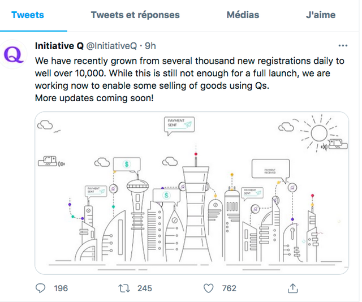Image resolution: width=362 pixels, height=302 pixels.
Task: Go to the J'aime tab
Action: (x=321, y=15)
